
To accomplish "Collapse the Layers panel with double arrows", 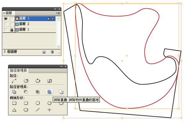I will pyautogui.click(x=55, y=9).
